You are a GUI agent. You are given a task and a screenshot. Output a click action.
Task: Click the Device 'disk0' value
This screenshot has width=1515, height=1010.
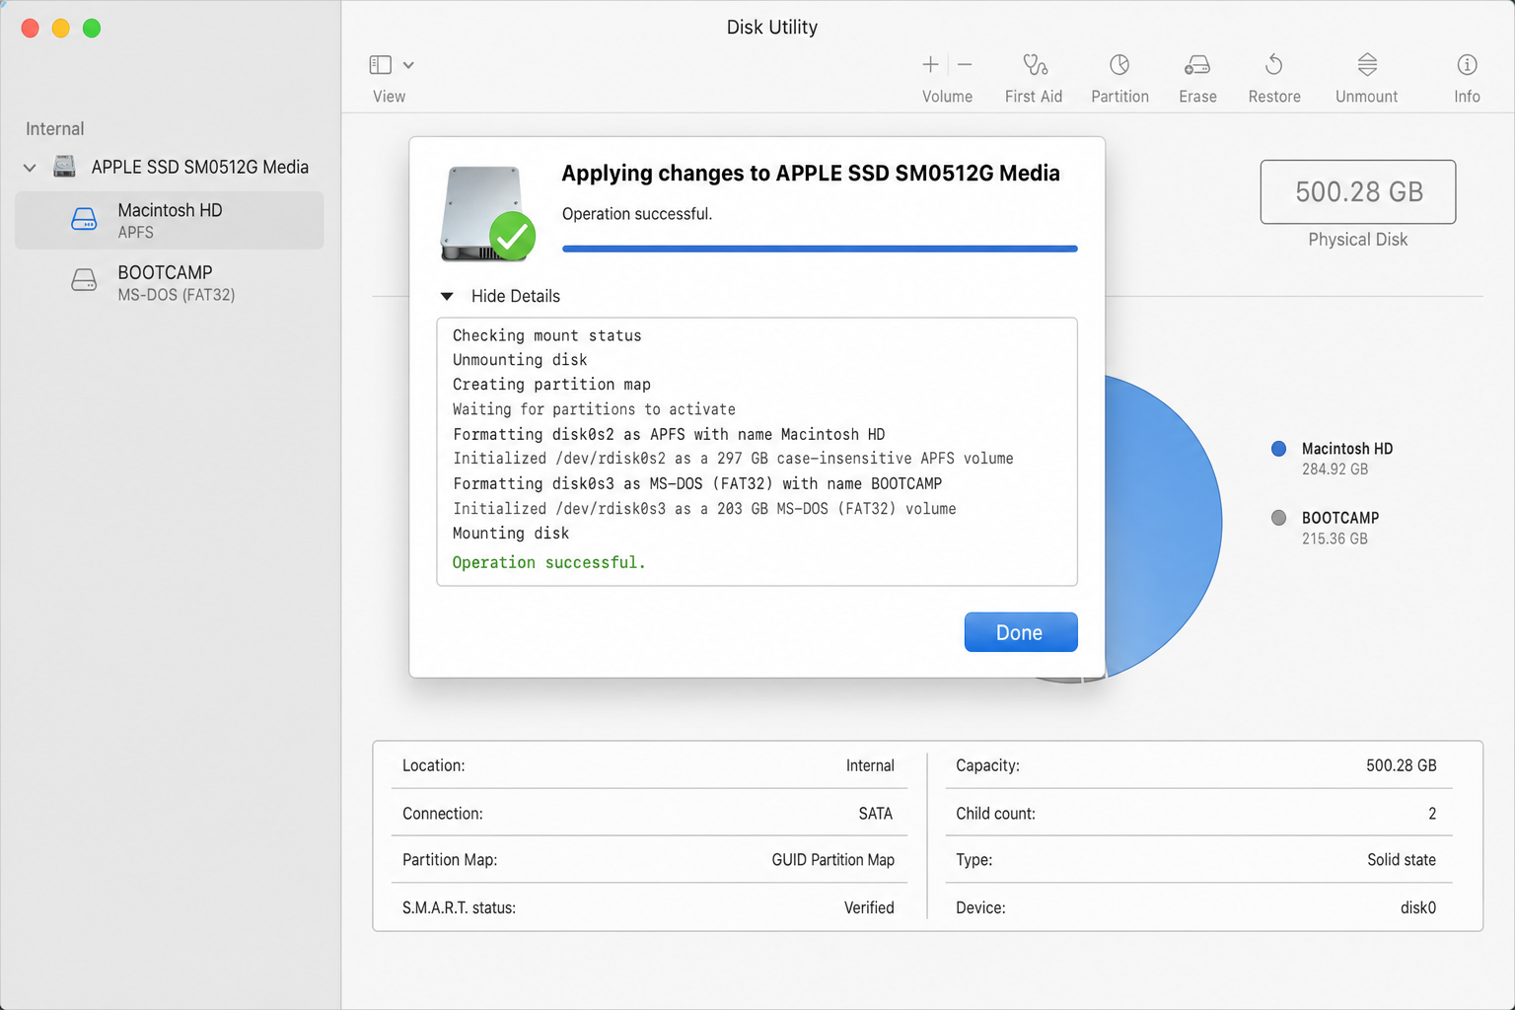(x=1418, y=907)
